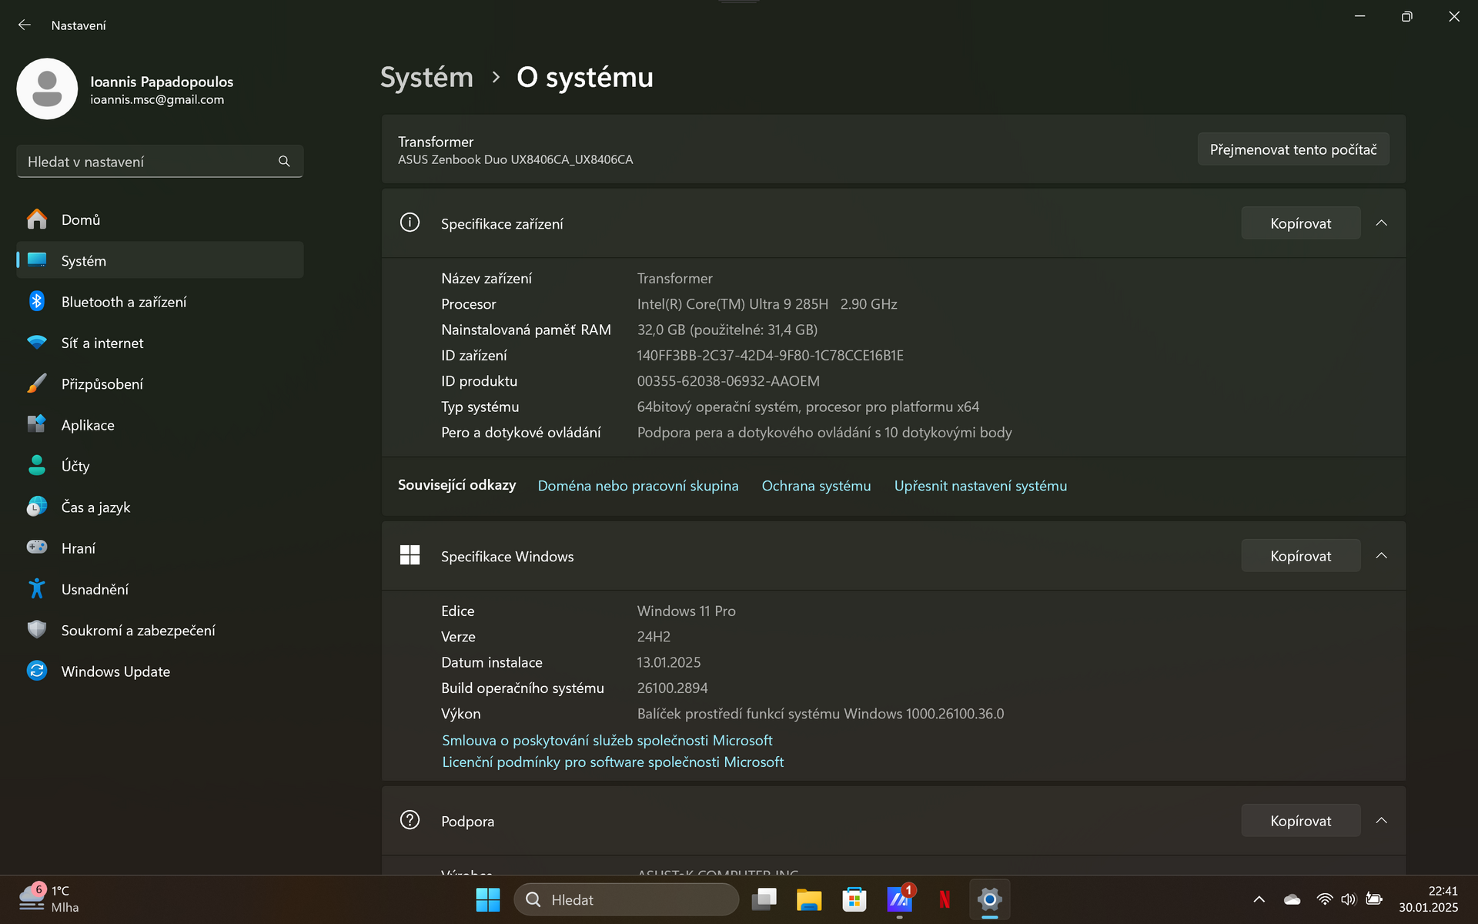Click the Netflix icon in taskbar

[x=941, y=899]
